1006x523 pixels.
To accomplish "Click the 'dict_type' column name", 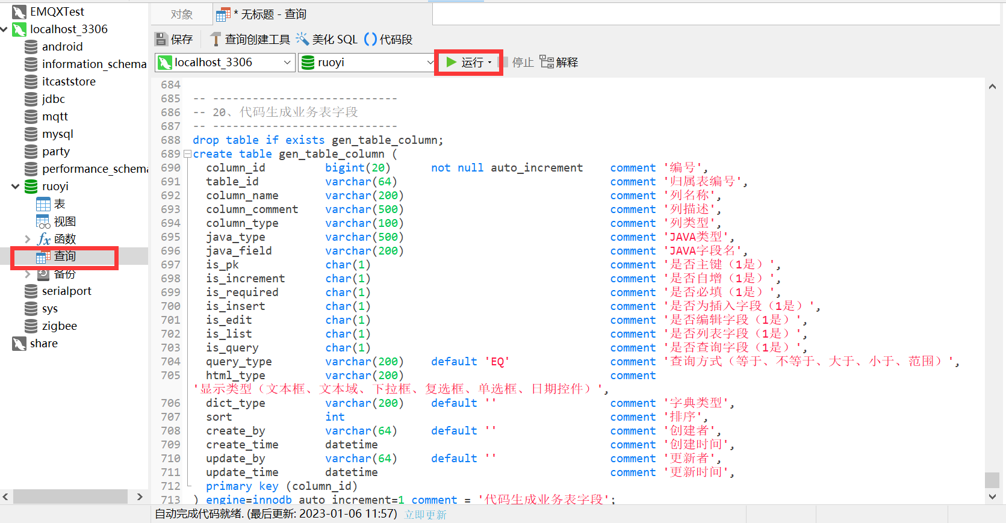I will click(x=235, y=403).
